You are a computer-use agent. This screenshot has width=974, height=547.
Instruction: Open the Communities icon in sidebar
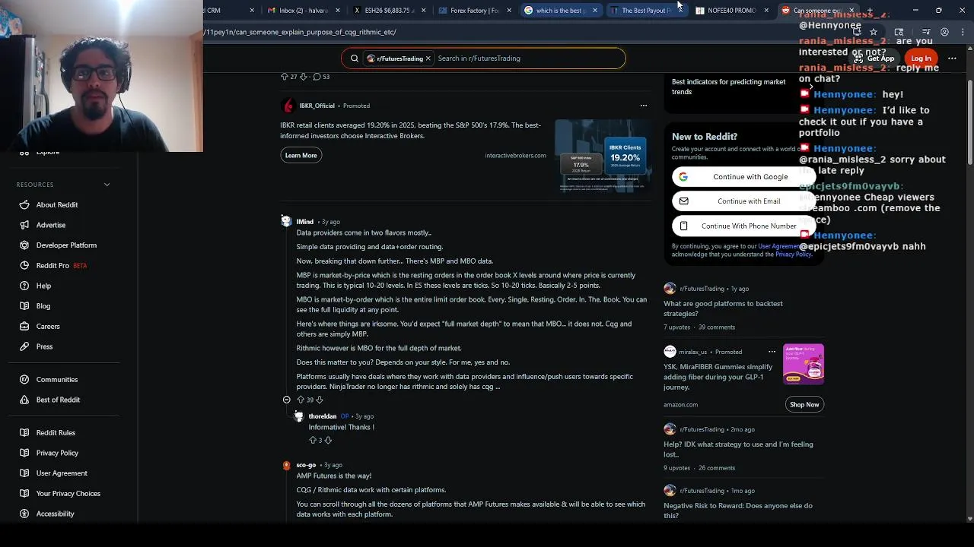24,379
